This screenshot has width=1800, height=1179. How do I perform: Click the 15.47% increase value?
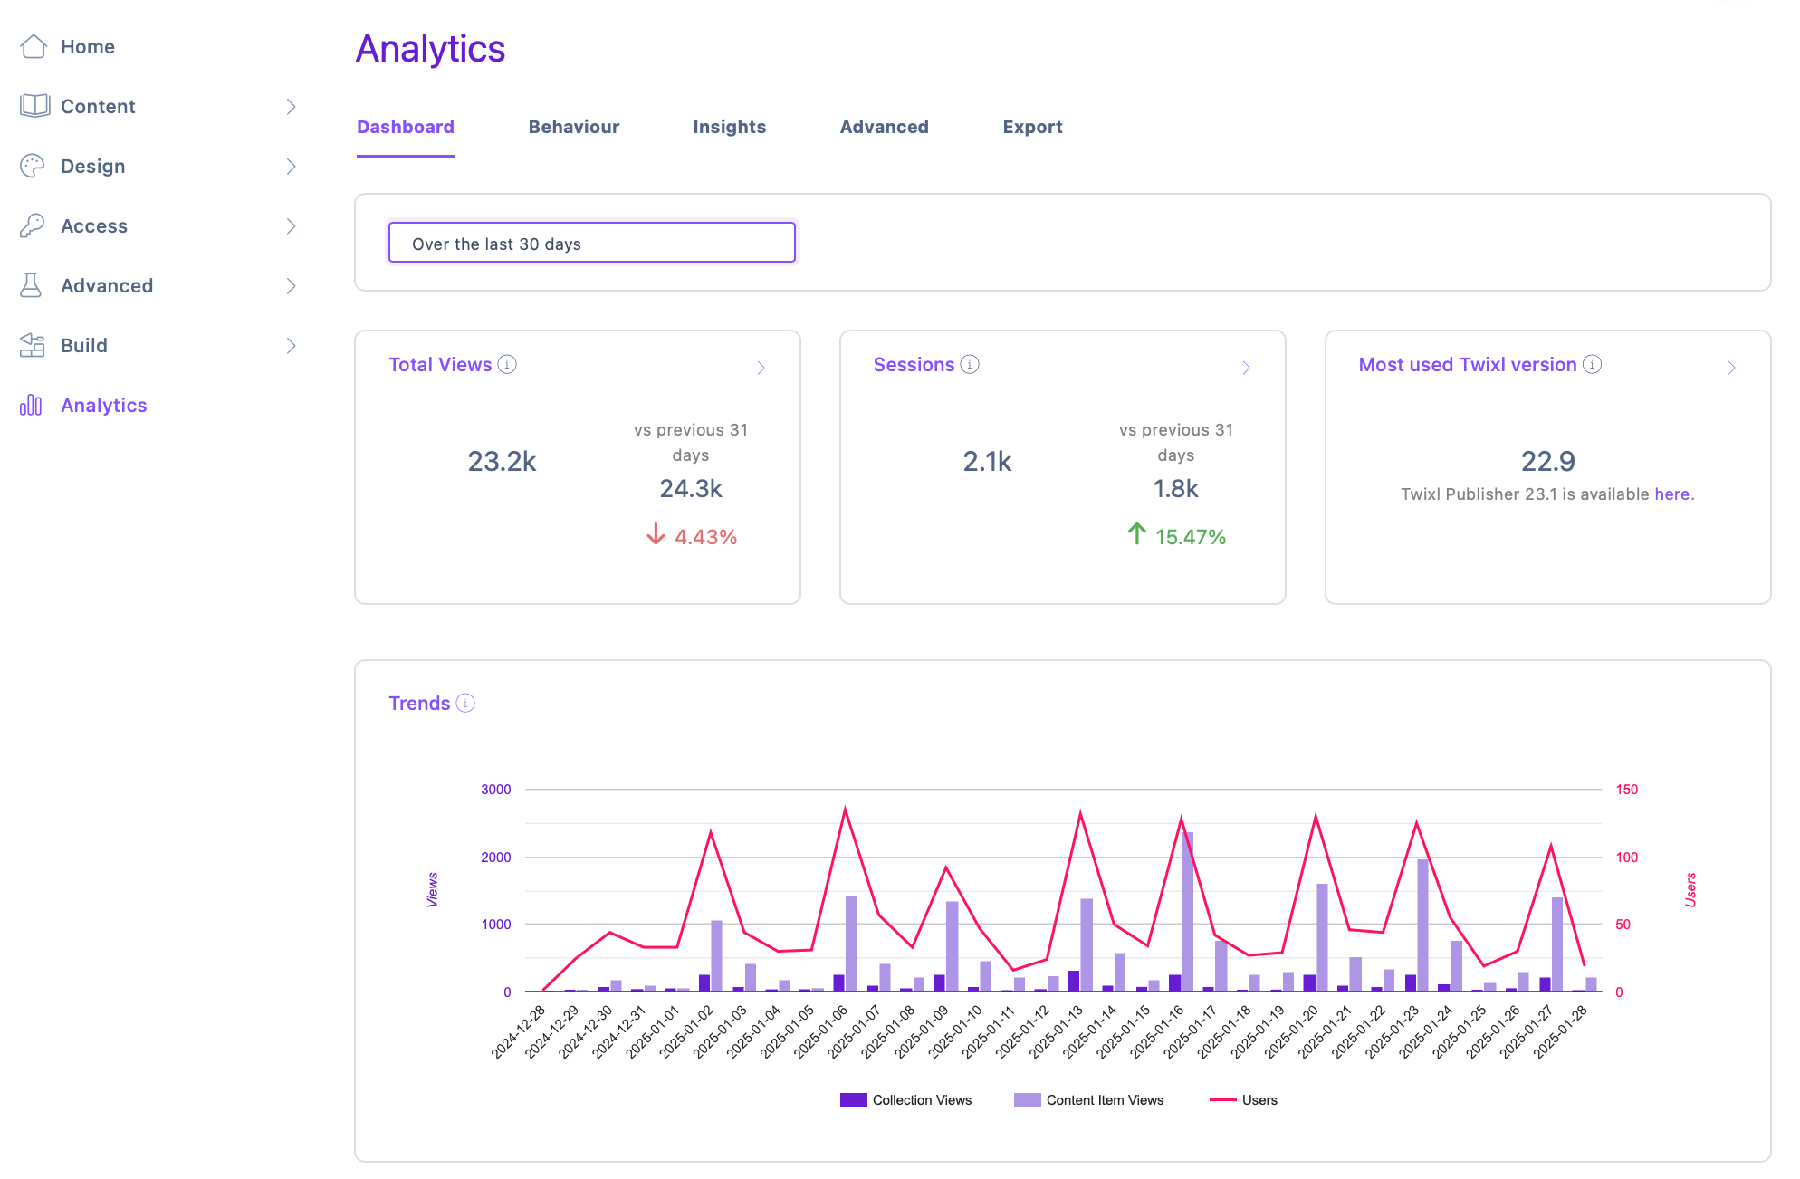coord(1191,537)
